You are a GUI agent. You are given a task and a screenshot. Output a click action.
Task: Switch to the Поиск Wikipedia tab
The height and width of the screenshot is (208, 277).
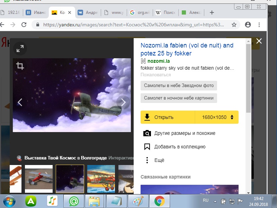tap(166, 12)
